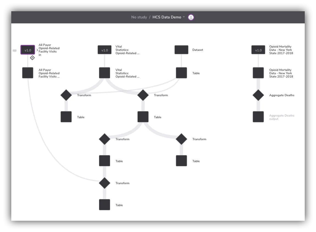The image size is (316, 232).
Task: Select the unlabeled Dataset node
Action: pos(181,50)
